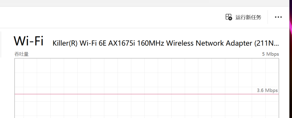Click the graph area below red line

pos(147,106)
